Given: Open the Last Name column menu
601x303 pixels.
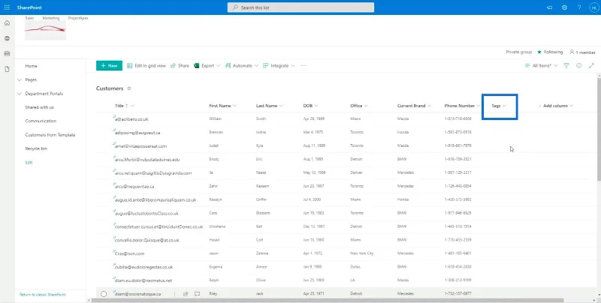Looking at the screenshot, I should (270, 106).
